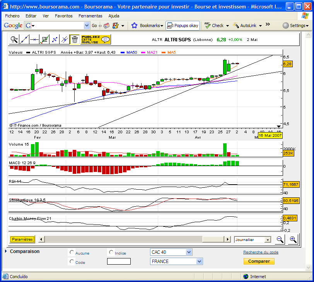Click the chart scrollbar left arrow
The height and width of the screenshot is (282, 314).
click(x=41, y=240)
